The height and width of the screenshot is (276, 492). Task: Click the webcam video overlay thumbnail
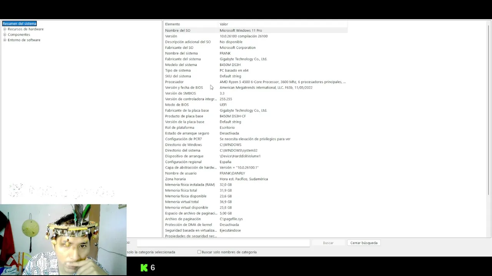point(63,240)
